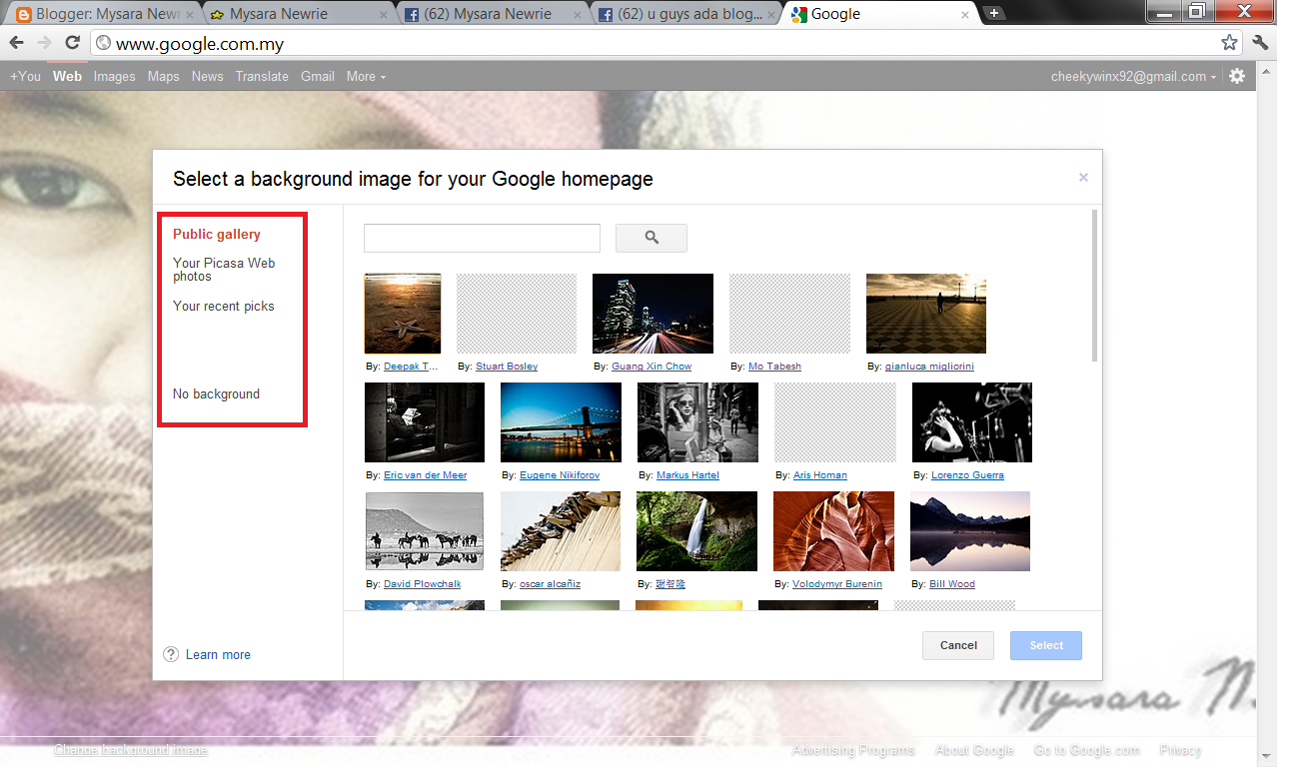Select the waterfall forest background thumbnail

pyautogui.click(x=696, y=530)
